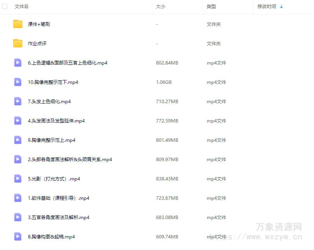Click the video icon beside 6.上色逻辑&面部及五官上色细化.mp4
Viewport: 314px width, 250px height.
click(17, 63)
